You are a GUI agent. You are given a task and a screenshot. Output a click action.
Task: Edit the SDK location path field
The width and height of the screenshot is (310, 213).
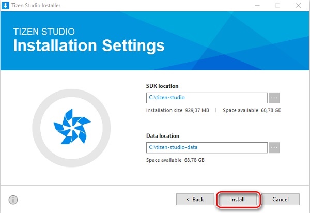[207, 98]
